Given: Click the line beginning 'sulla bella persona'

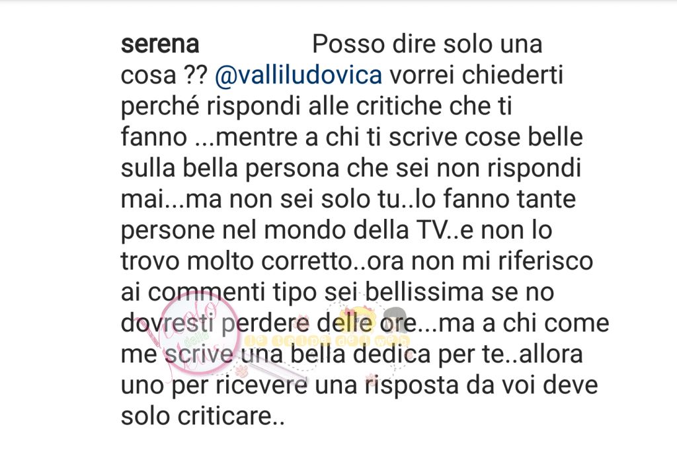Looking at the screenshot, I should point(351,169).
